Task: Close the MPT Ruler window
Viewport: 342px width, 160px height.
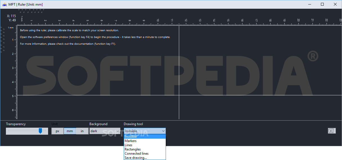Action: point(335,4)
